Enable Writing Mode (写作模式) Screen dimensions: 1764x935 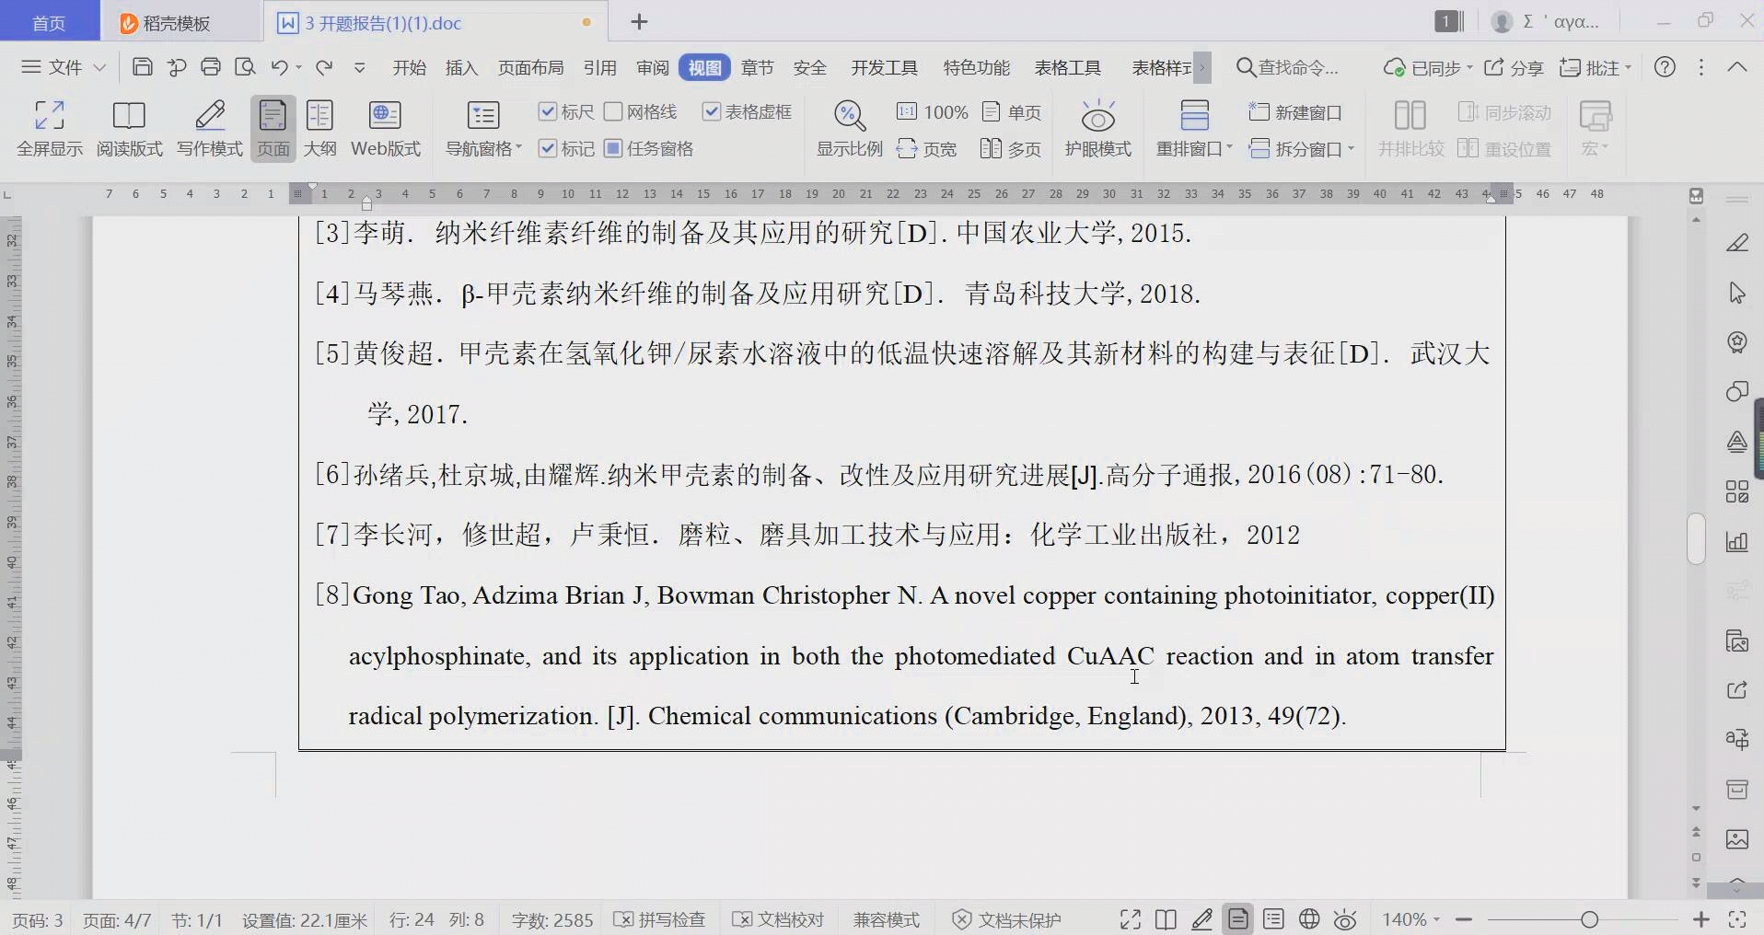point(210,129)
